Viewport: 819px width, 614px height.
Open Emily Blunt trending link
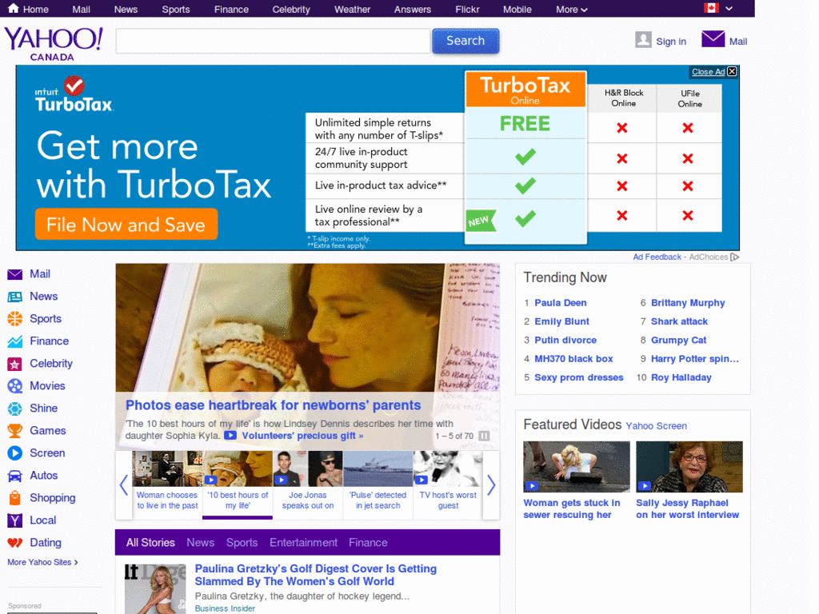(561, 321)
